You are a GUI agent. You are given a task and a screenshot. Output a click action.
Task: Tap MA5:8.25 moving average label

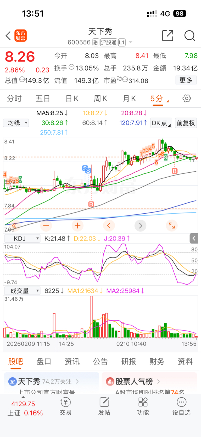tap(52, 113)
